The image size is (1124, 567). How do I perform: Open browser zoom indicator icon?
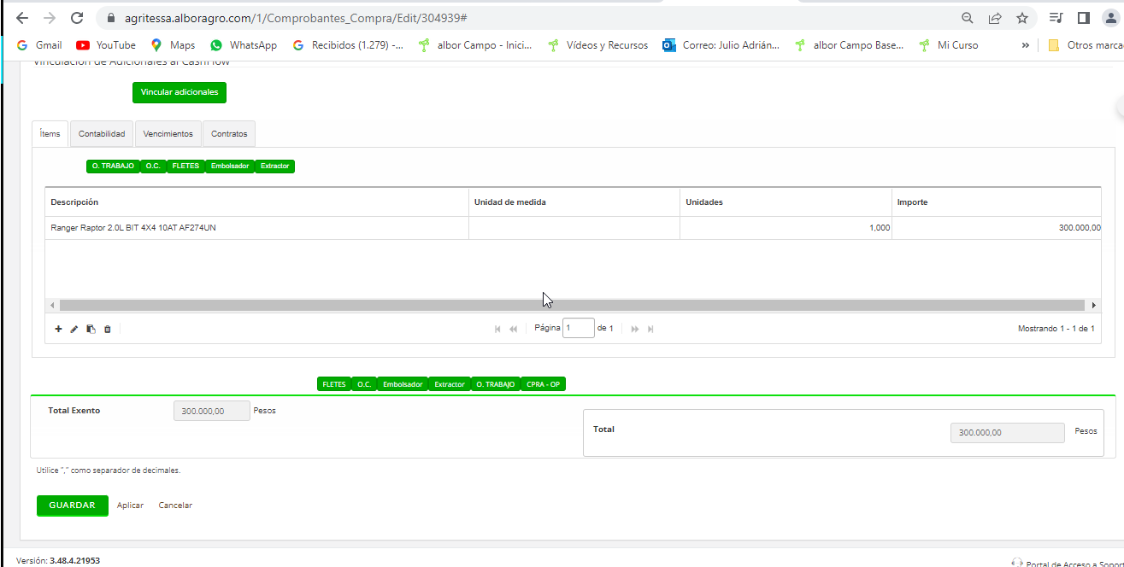tap(968, 18)
